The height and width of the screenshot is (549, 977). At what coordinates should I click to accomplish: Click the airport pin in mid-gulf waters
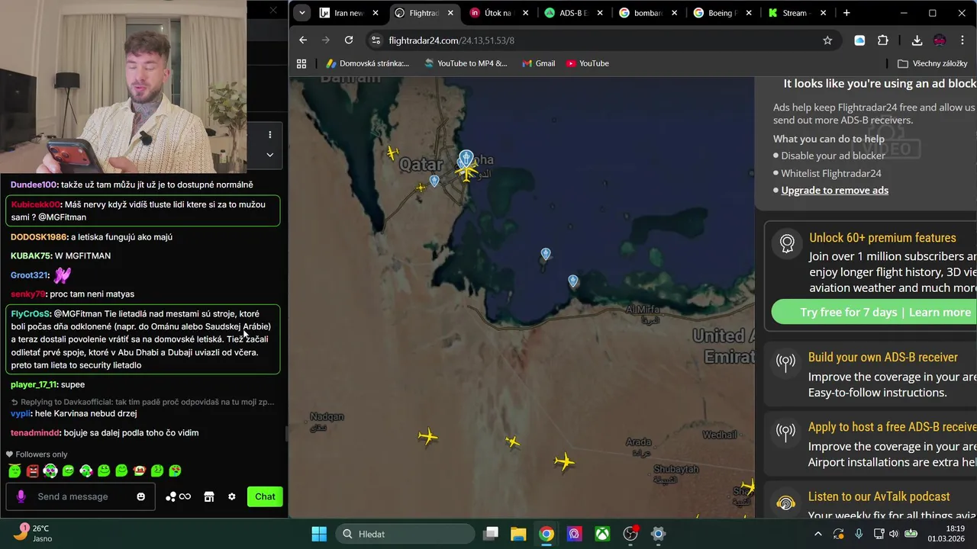[546, 253]
